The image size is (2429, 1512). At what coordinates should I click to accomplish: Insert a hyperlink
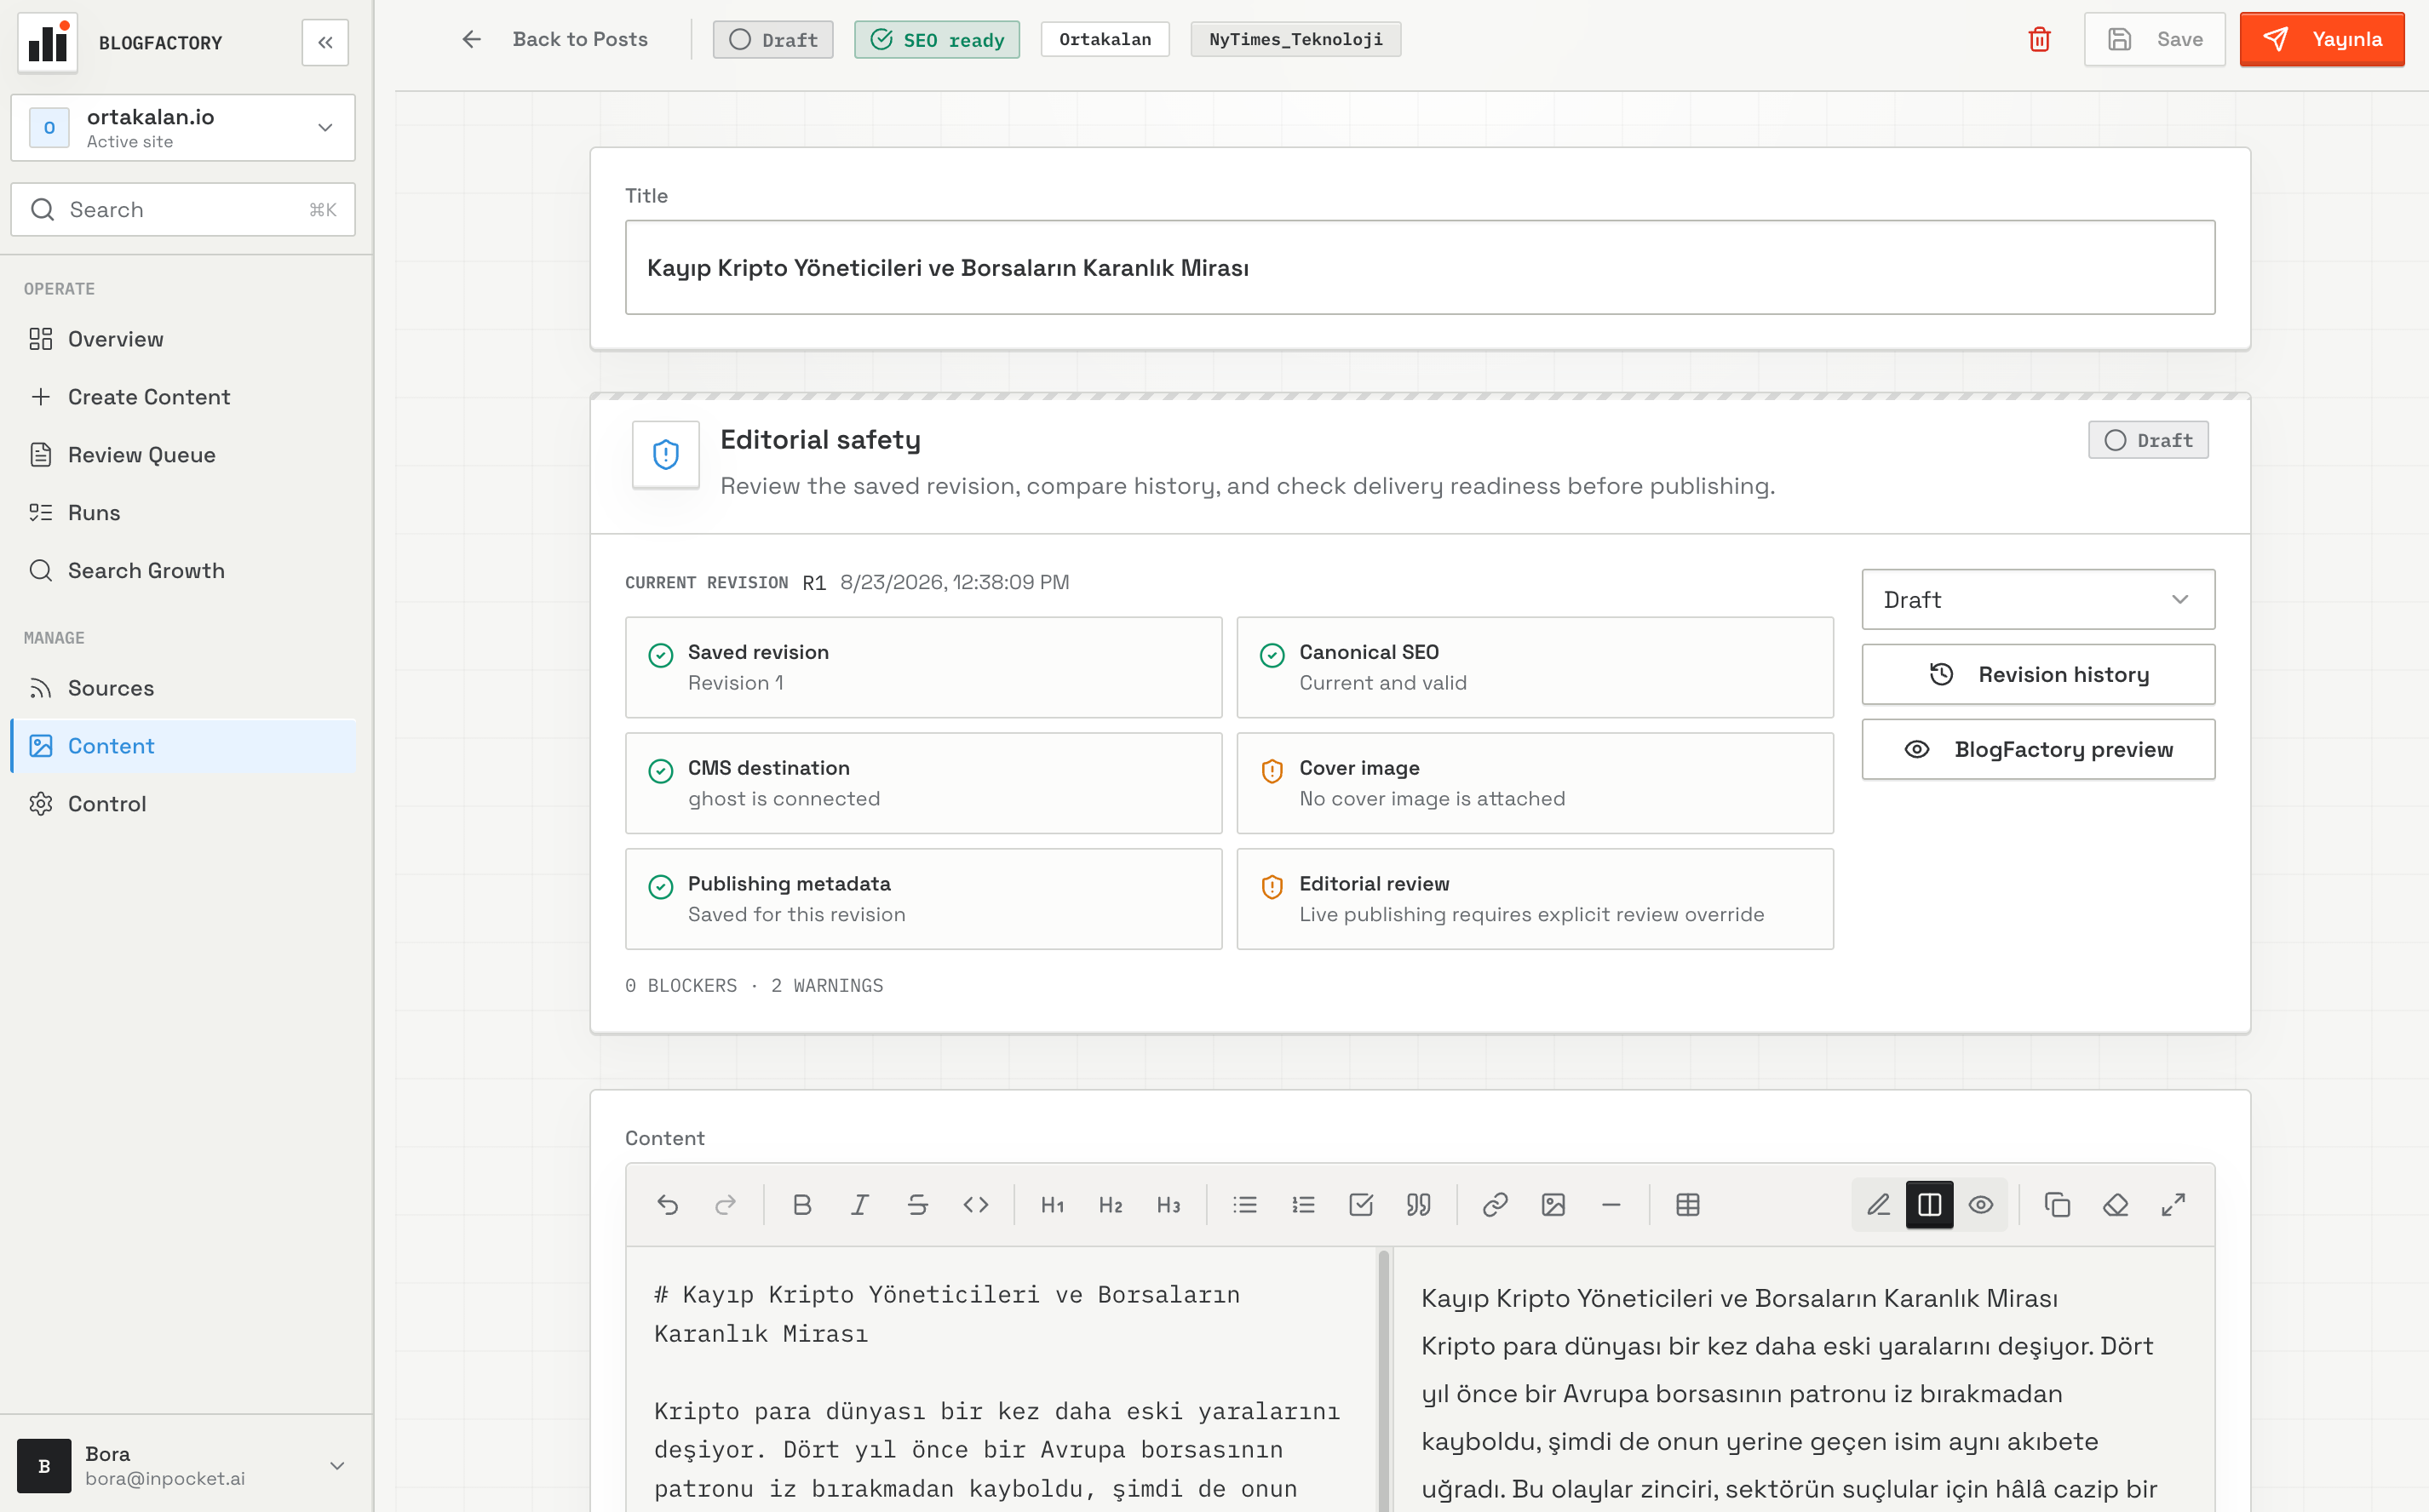point(1495,1205)
